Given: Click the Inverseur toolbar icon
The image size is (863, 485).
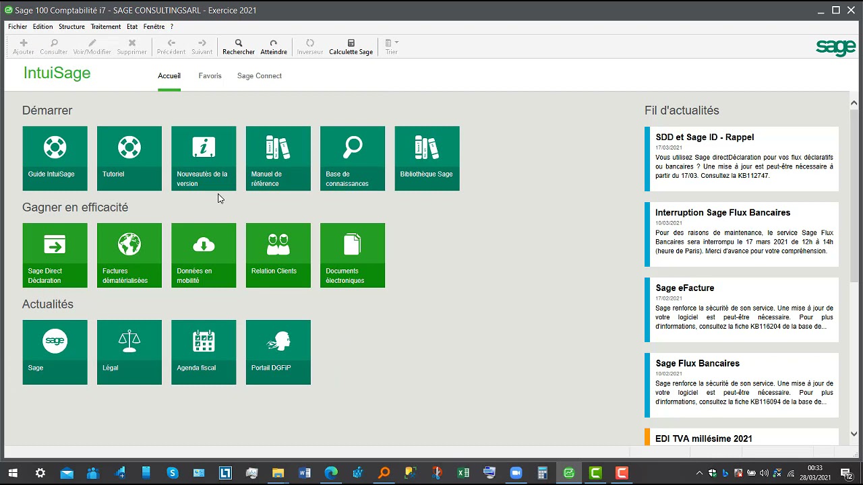Looking at the screenshot, I should click(x=310, y=46).
